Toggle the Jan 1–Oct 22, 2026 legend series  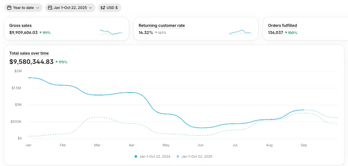tap(153, 156)
